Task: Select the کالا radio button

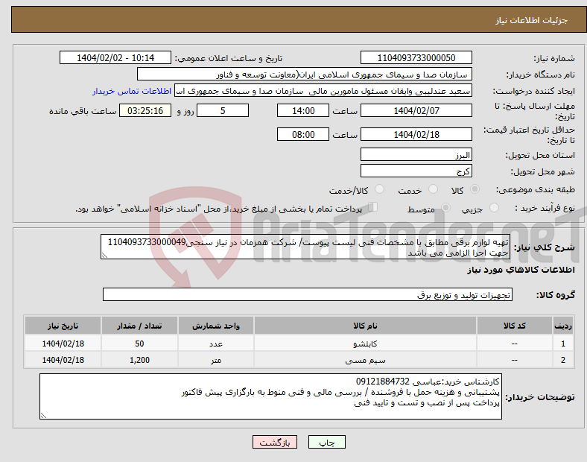Action: [475, 189]
